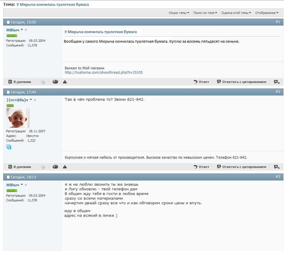The width and height of the screenshot is (284, 253).
Task: Expand the MIRыч user menu arrow in post #1
Action: pos(22,30)
